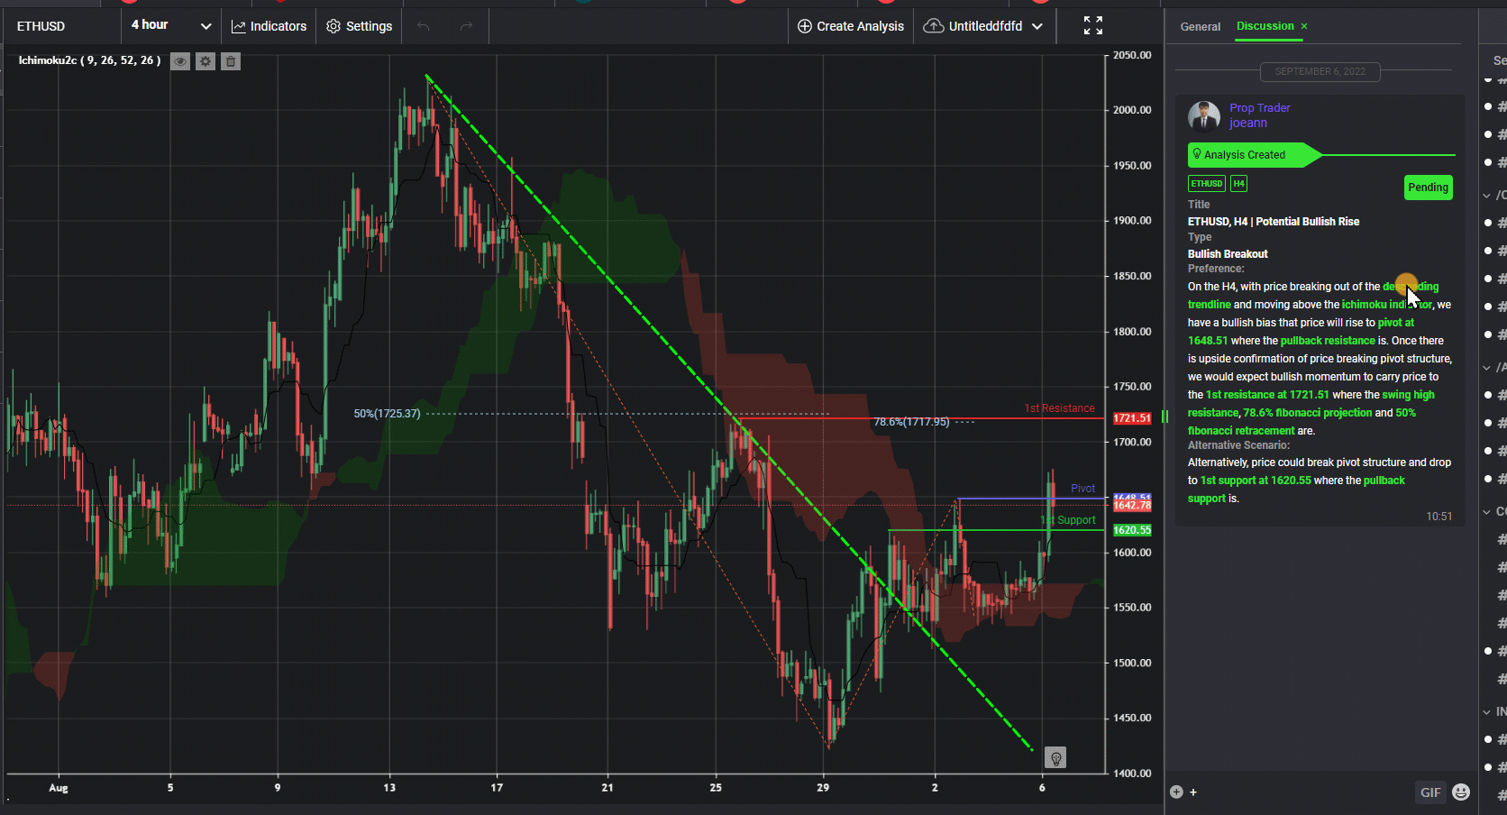Click the 1st Support line label
Image resolution: width=1507 pixels, height=815 pixels.
(1069, 520)
